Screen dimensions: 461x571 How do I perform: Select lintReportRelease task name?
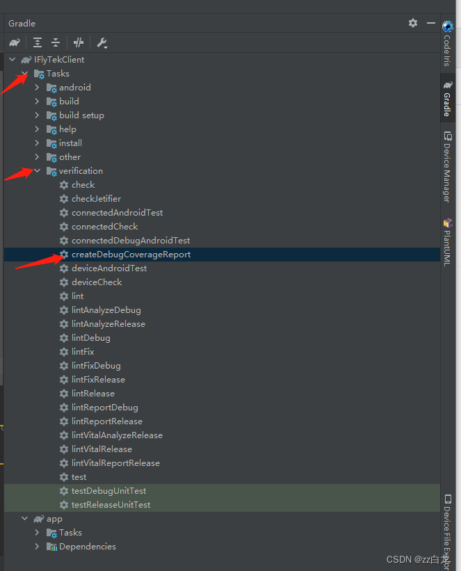107,421
